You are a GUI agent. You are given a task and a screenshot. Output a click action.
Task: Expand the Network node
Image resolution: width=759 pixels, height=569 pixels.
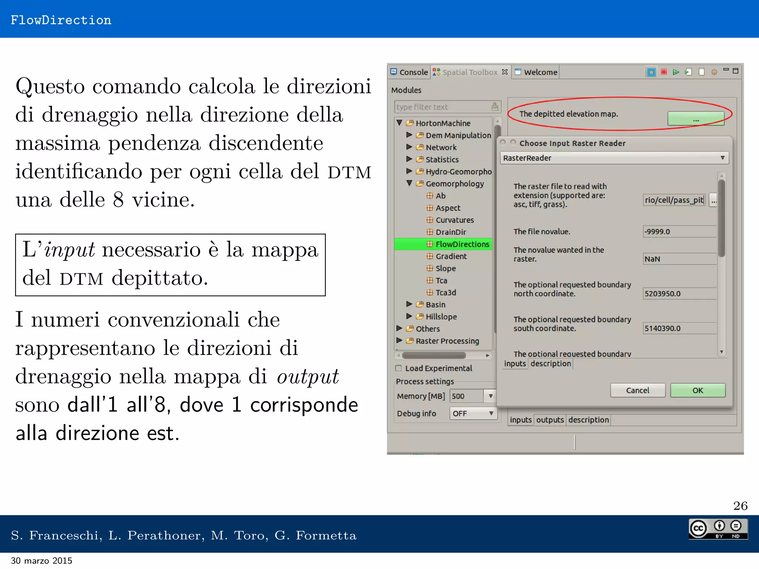[409, 147]
